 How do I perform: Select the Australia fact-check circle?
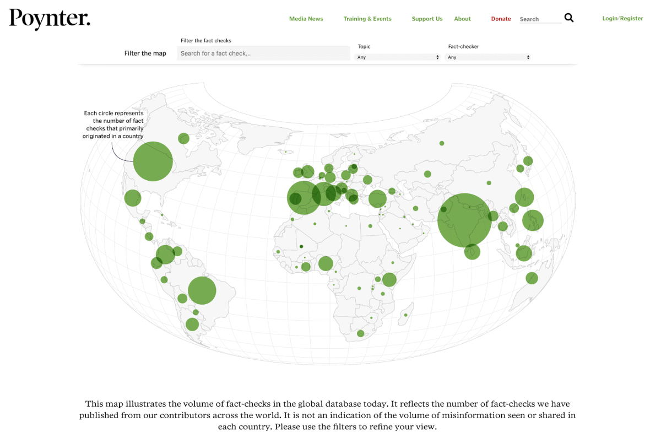click(532, 278)
